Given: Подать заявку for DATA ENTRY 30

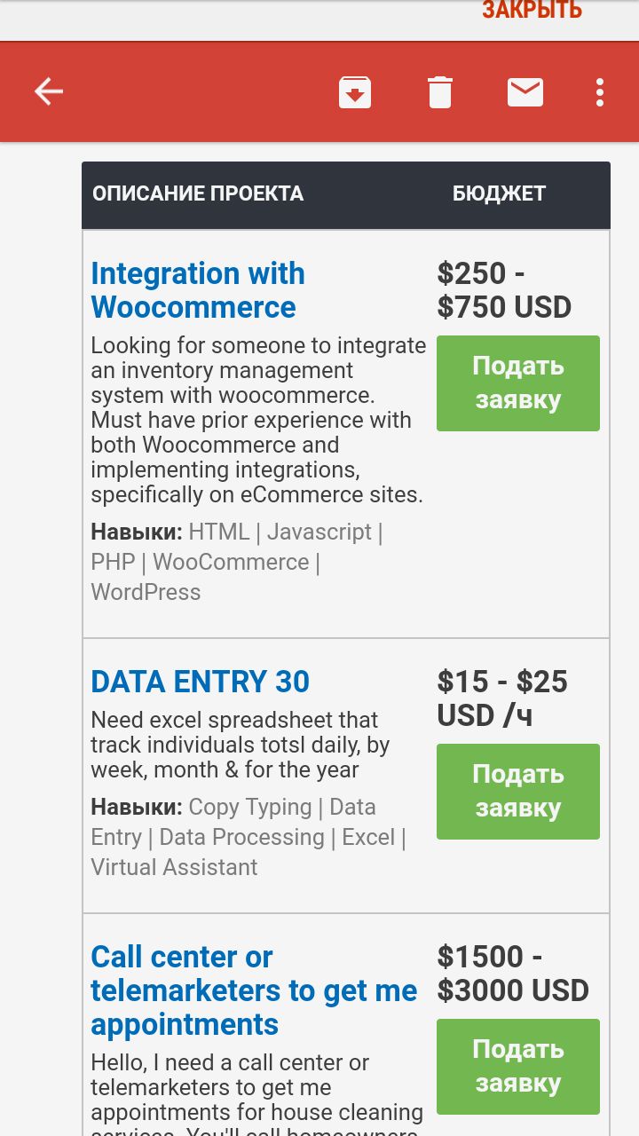Looking at the screenshot, I should (518, 792).
